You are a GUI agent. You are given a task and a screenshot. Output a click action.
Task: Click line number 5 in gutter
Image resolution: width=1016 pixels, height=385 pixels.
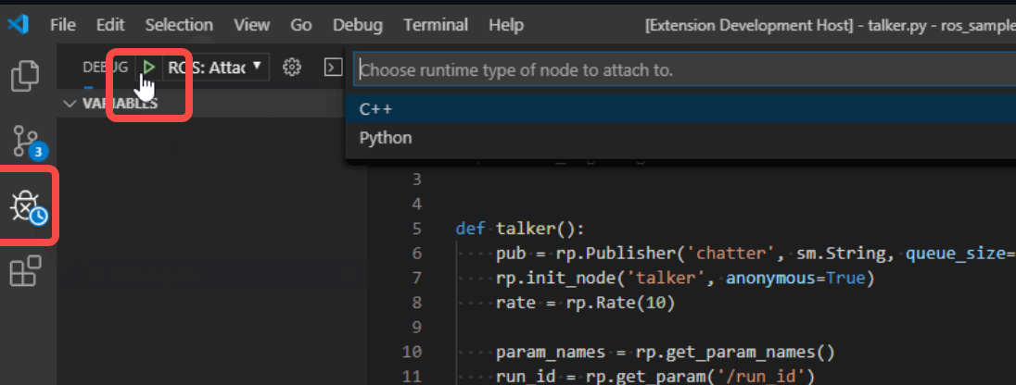click(416, 230)
